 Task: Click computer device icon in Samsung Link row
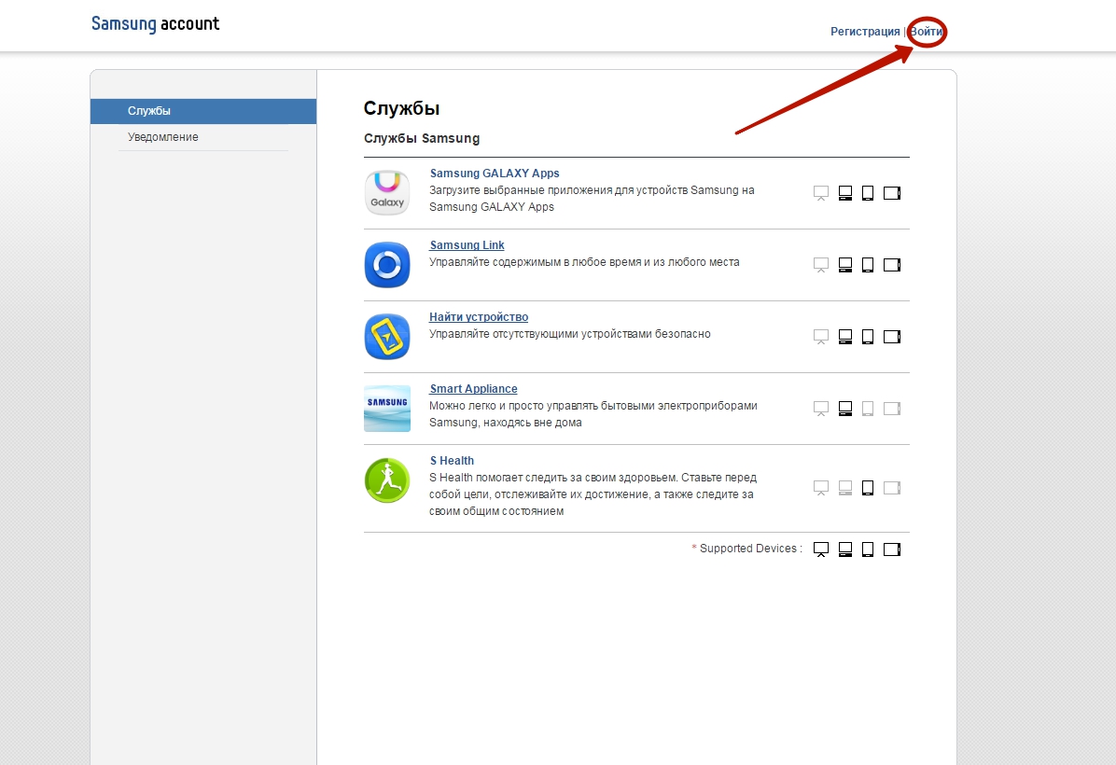click(x=845, y=265)
